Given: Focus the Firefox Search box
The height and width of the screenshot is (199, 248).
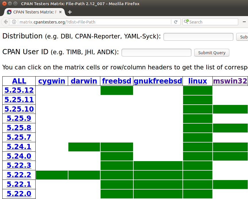Looking at the screenshot, I should click(213, 22).
